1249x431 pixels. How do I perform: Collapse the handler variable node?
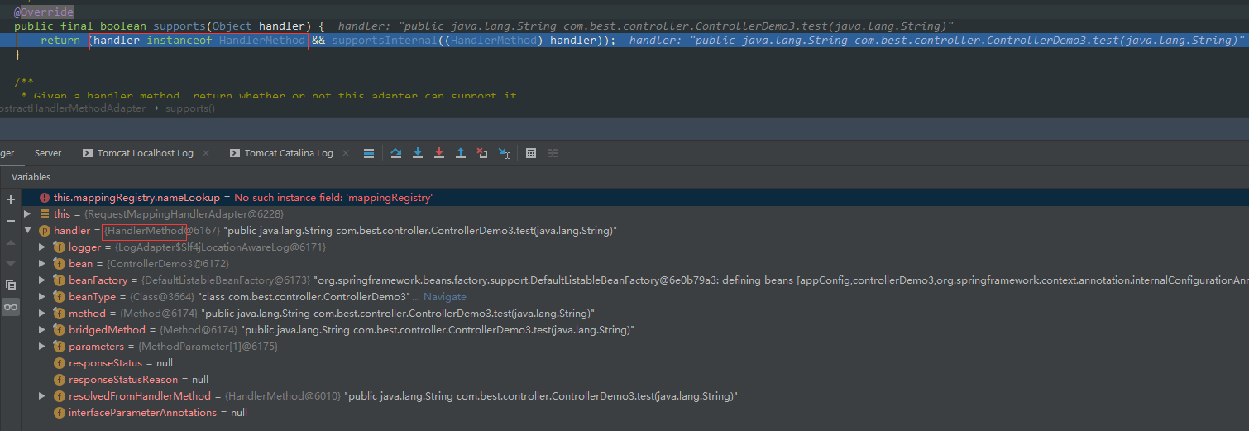[28, 231]
